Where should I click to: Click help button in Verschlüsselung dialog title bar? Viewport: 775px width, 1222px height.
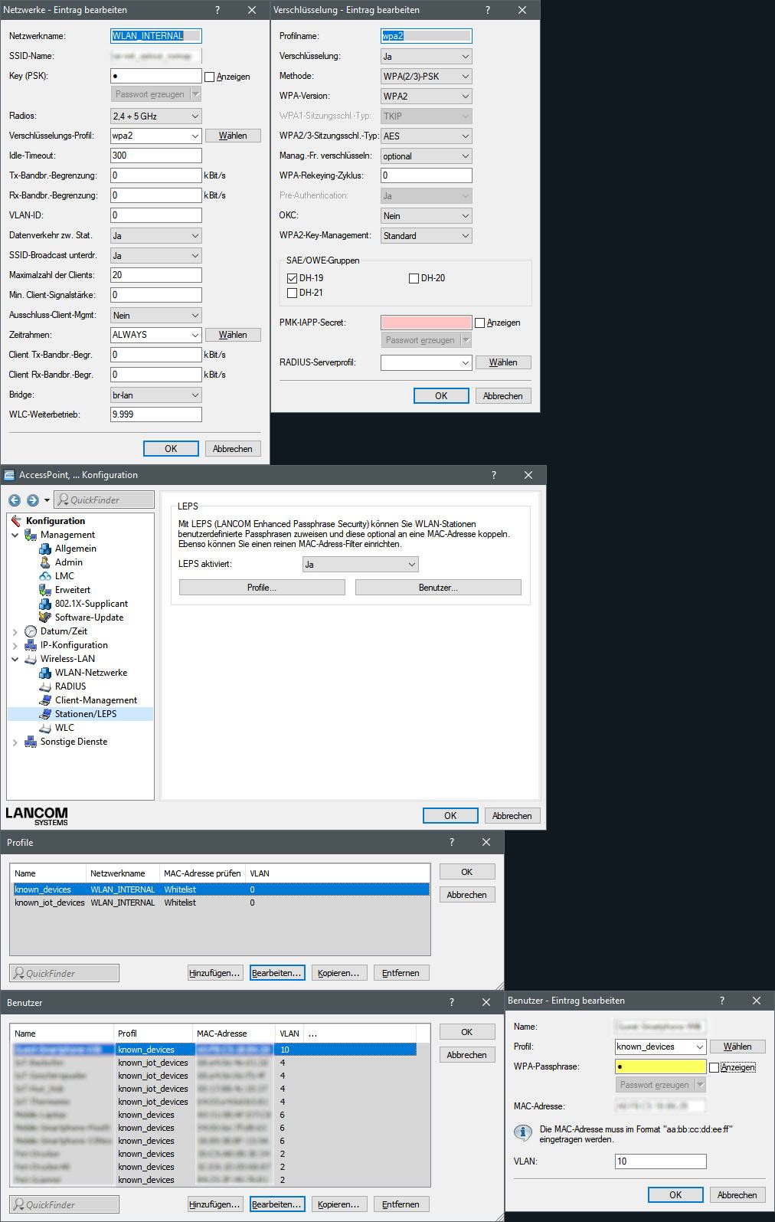(489, 10)
